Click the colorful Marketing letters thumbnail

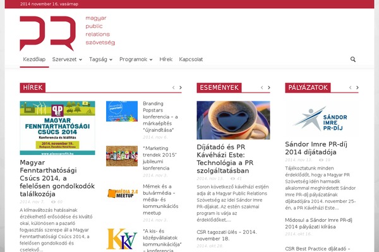coord(122,156)
